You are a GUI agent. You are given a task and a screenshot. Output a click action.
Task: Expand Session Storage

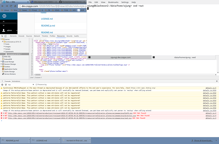[x=1, y=64]
